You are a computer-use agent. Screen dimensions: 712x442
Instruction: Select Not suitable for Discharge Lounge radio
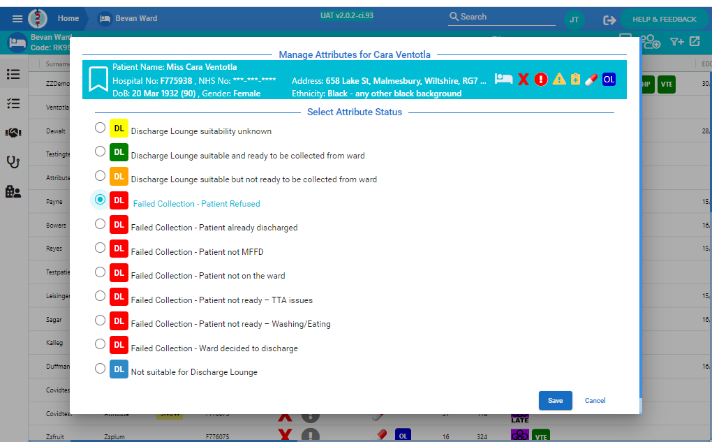coord(100,369)
